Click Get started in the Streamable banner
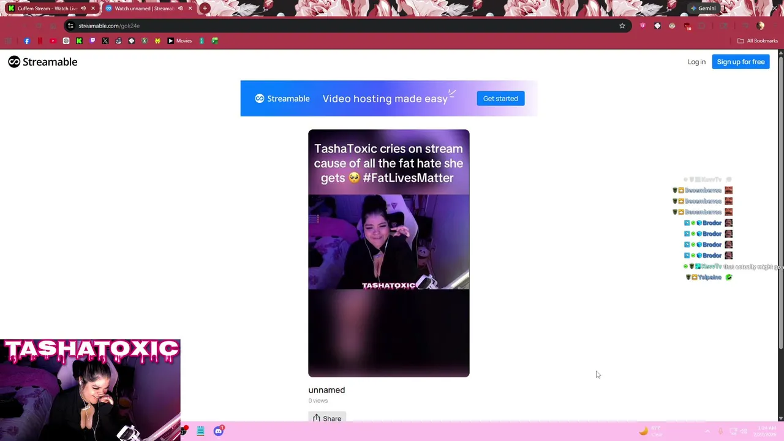 [x=500, y=99]
